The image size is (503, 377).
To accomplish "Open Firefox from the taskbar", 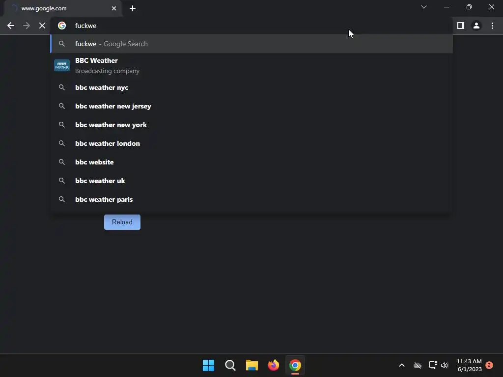I will tap(273, 365).
